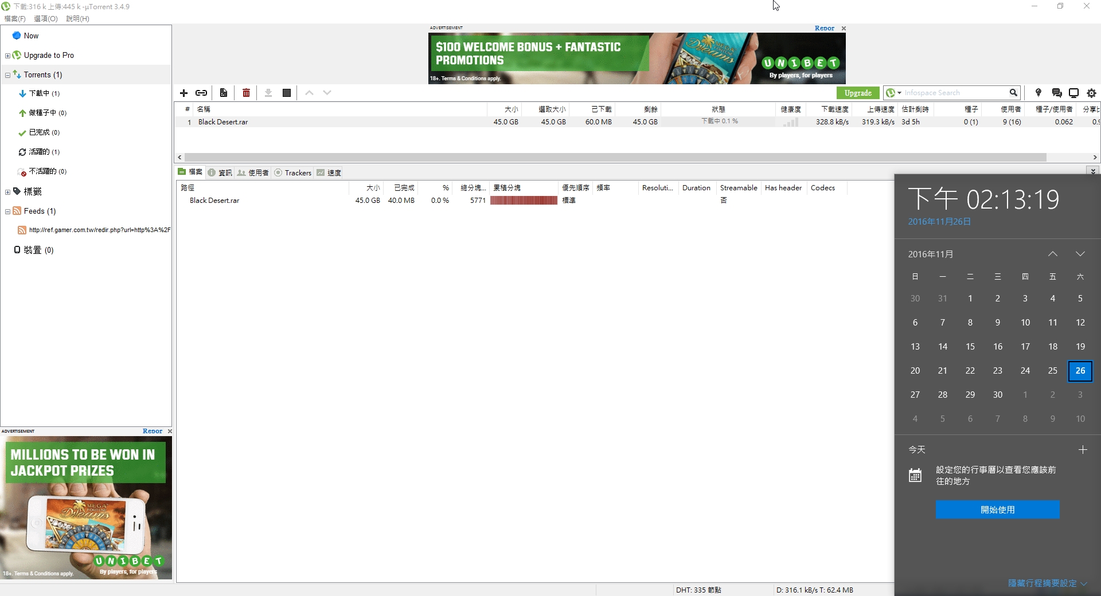Image resolution: width=1101 pixels, height=596 pixels.
Task: Sort by the 名稱 column header
Action: [204, 109]
